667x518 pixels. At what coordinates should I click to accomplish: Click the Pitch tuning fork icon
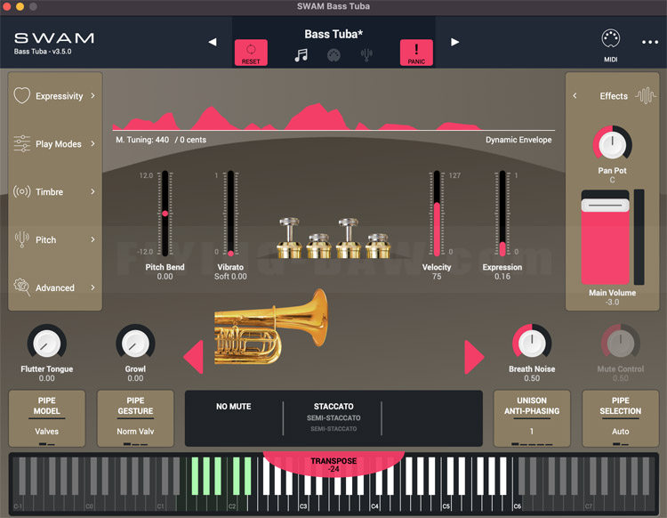click(21, 239)
